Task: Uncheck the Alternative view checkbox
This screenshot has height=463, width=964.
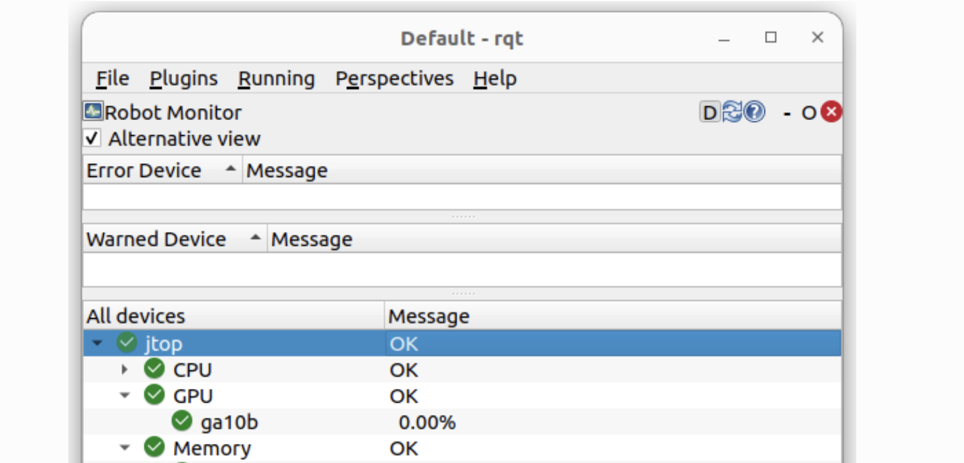Action: (x=93, y=139)
